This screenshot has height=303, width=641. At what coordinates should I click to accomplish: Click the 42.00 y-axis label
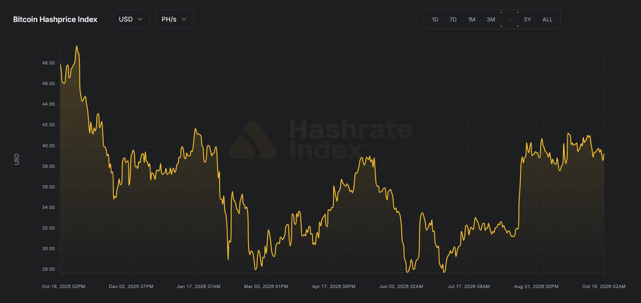tap(48, 125)
